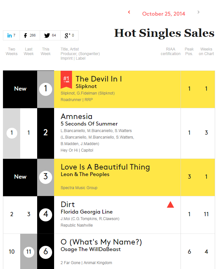Select rank 4 circle for Dirt
Image resolution: width=219 pixels, height=269 pixels.
[46, 215]
